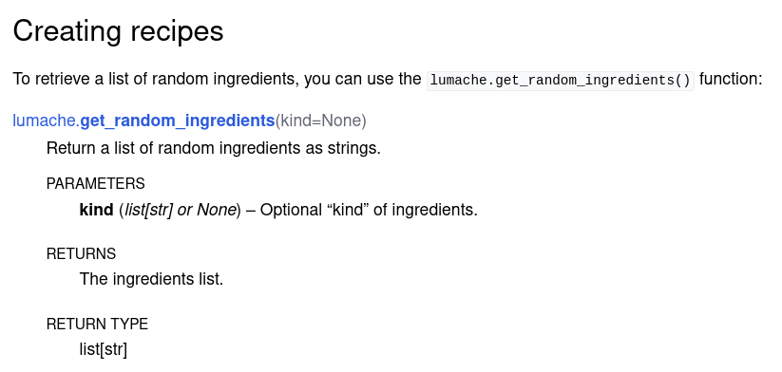The height and width of the screenshot is (372, 782).
Task: Click the kind=None parameter in signature
Action: tap(322, 121)
